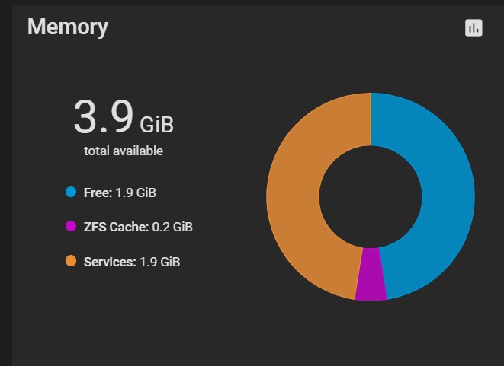This screenshot has height=366, width=504.
Task: Click the 'Services:' legend label text
Action: 109,262
